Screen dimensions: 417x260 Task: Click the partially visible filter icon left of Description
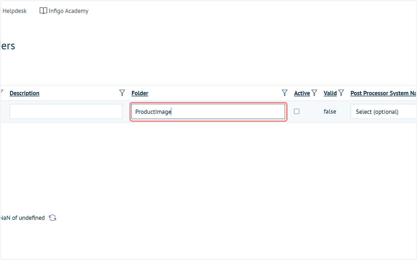[1, 92]
